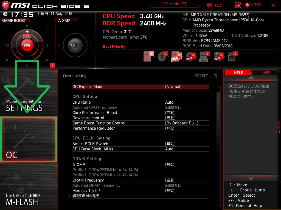Click the CPU Temp: 31°C reading
281x210 pixels.
(117, 32)
